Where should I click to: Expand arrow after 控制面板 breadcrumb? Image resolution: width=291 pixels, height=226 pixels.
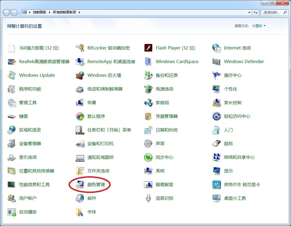pyautogui.click(x=49, y=12)
